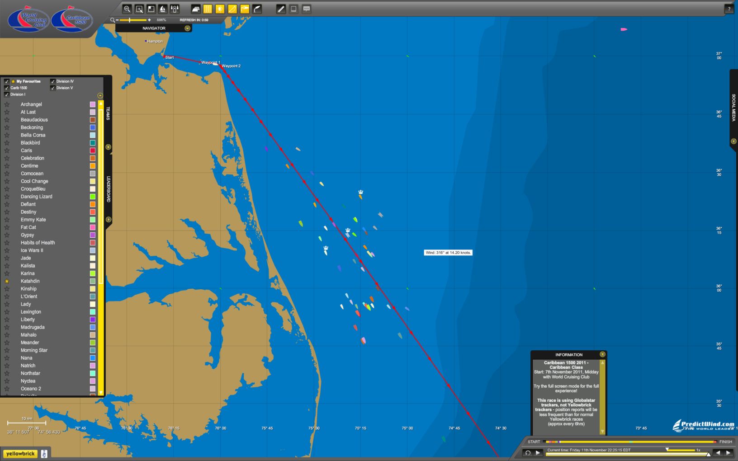Open the TEAMS side tab
This screenshot has width=738, height=461.
point(108,113)
